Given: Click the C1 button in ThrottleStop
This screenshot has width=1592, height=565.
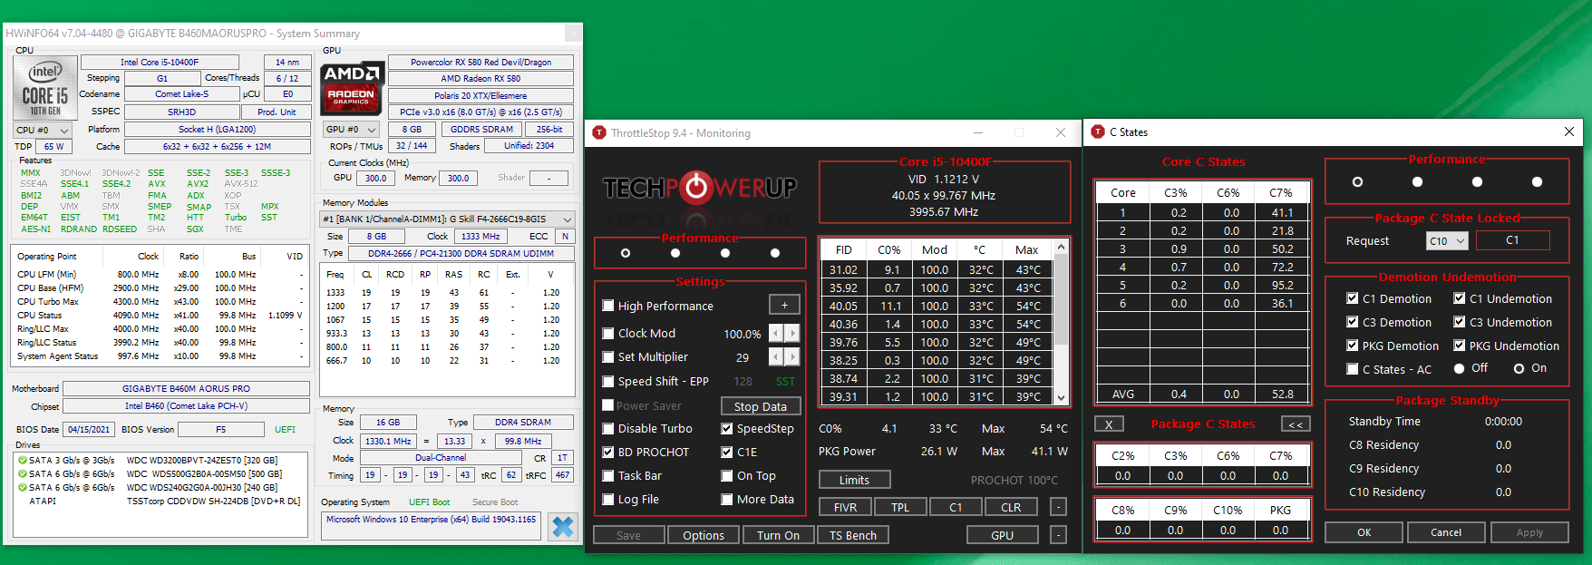Looking at the screenshot, I should [956, 507].
